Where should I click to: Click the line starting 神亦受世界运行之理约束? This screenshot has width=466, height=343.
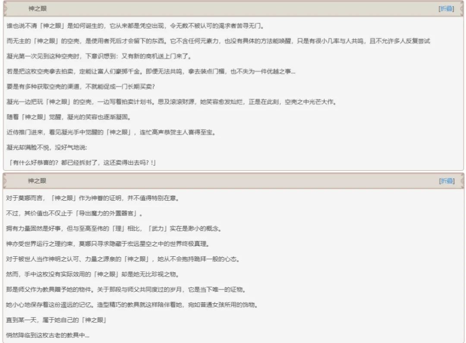click(x=108, y=244)
